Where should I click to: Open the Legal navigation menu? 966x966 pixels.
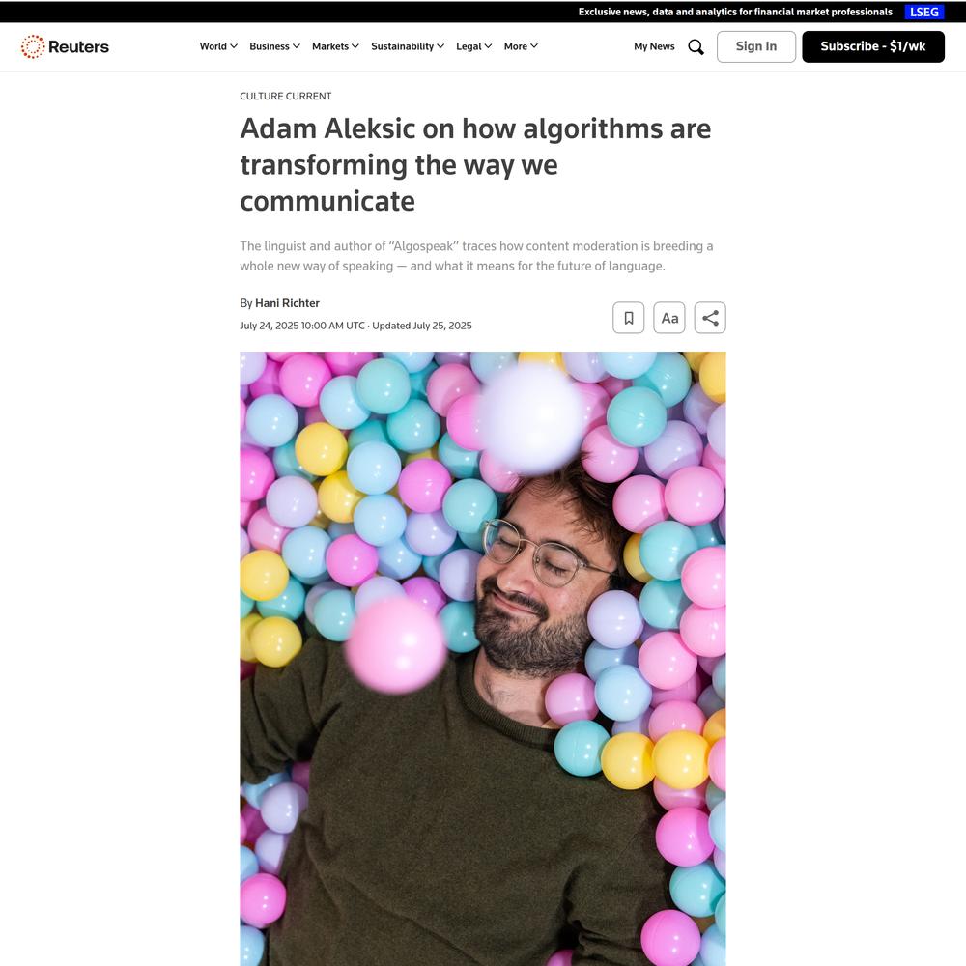(x=473, y=46)
